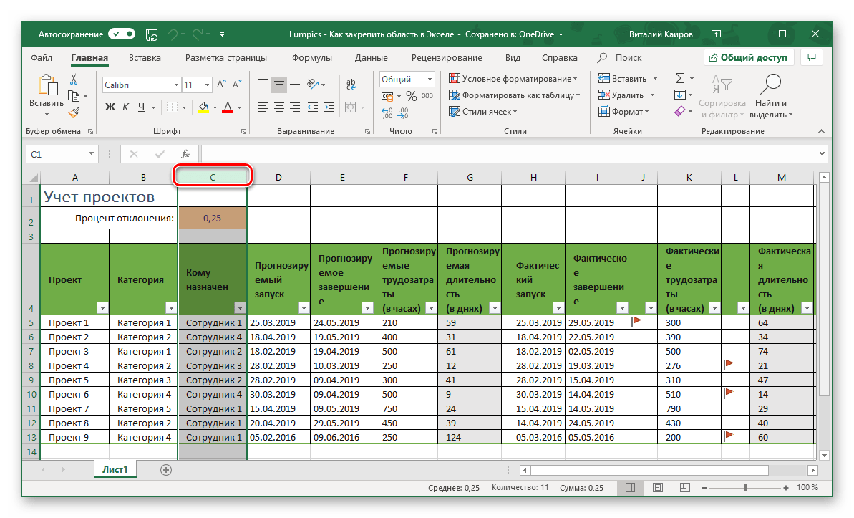Switch to the Разметка страницы tab
This screenshot has width=854, height=518.
(x=226, y=58)
